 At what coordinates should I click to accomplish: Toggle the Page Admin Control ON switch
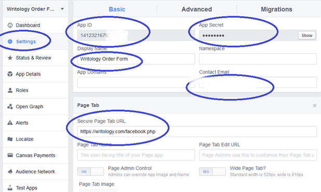90,172
